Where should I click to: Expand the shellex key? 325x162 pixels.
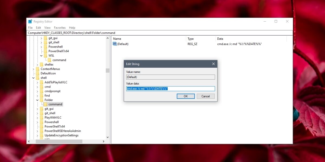coord(37,65)
